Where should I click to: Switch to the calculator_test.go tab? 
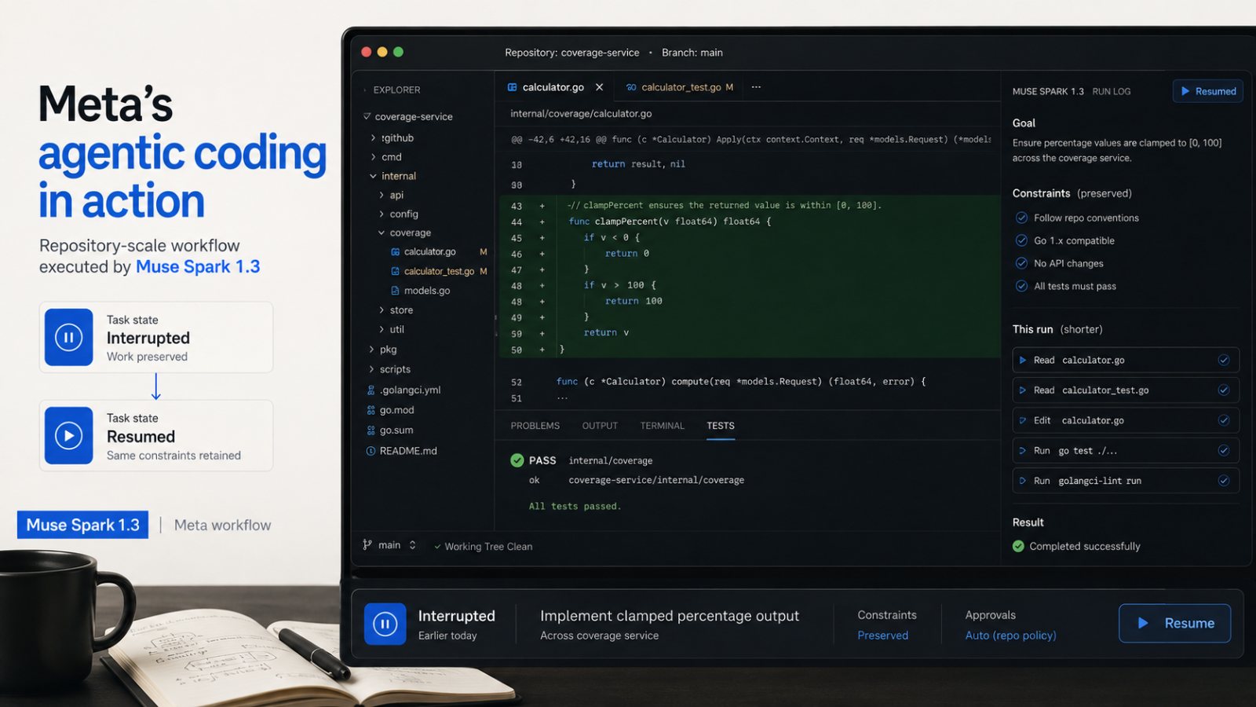pos(680,87)
